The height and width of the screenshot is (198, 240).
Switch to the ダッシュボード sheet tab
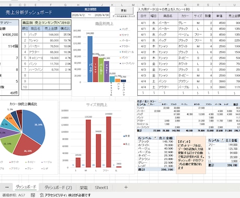click(x=26, y=187)
